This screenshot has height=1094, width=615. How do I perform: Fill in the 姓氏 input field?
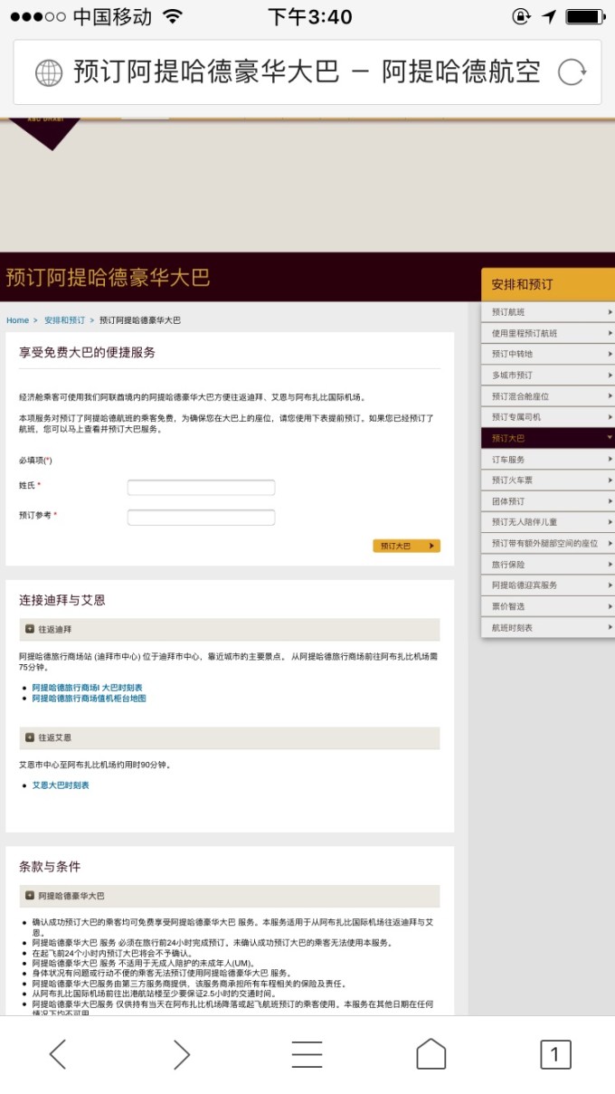[201, 488]
